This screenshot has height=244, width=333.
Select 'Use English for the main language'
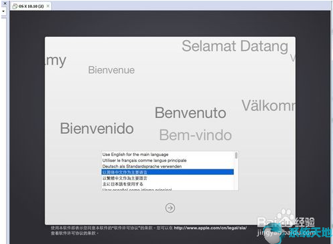168,155
